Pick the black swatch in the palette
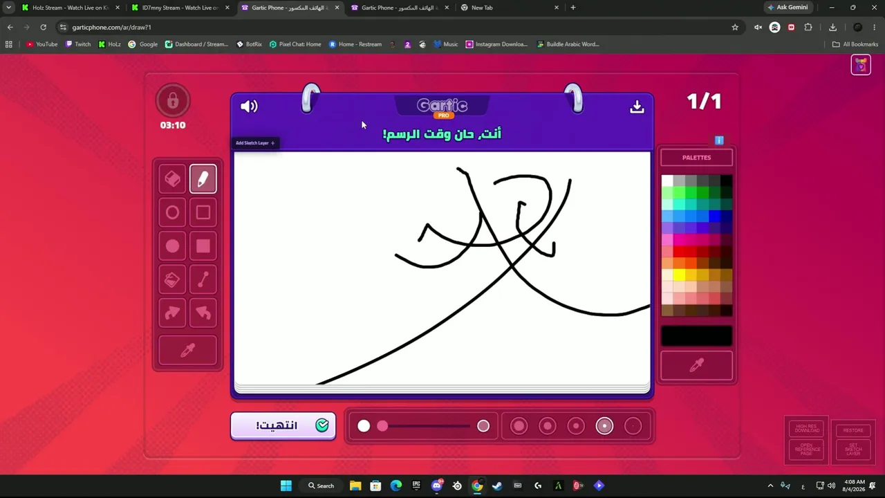The height and width of the screenshot is (498, 885). click(726, 181)
